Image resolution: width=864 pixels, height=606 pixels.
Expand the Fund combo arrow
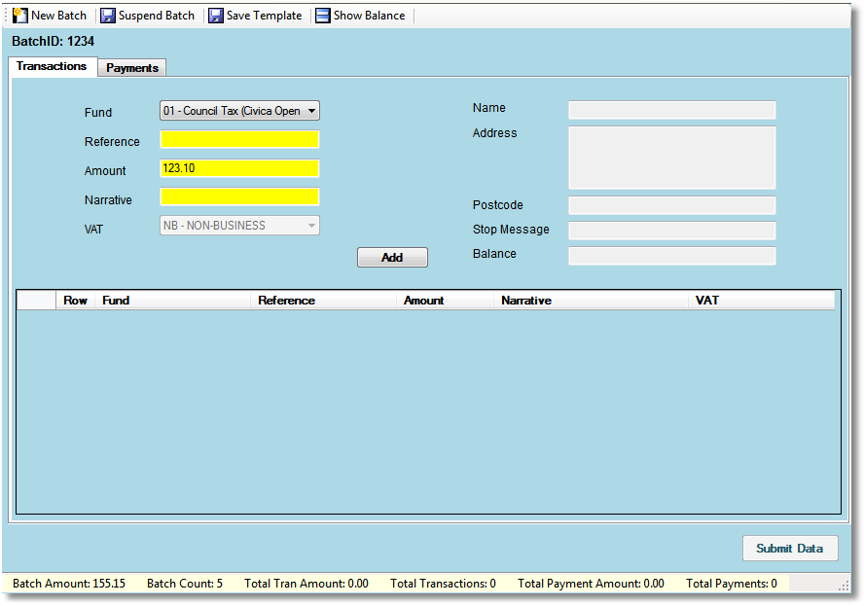[311, 110]
